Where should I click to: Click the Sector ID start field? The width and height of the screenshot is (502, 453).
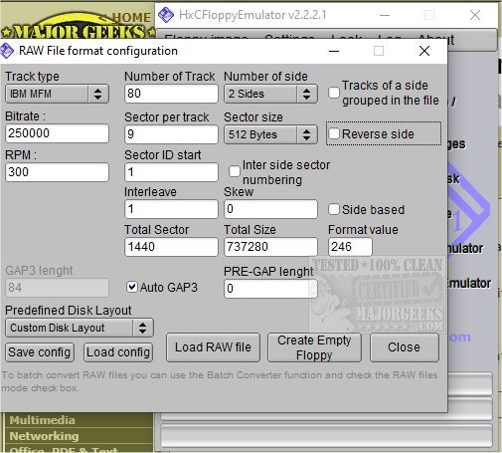click(171, 172)
